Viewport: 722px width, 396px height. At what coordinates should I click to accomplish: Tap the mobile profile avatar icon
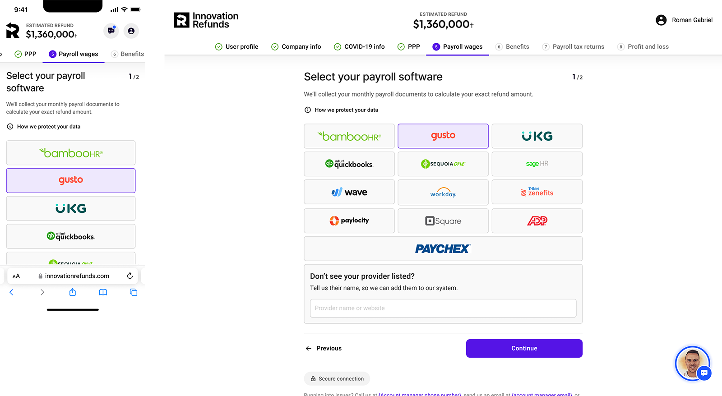131,31
